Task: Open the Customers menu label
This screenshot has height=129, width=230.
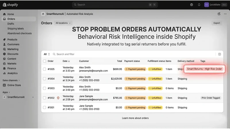Action: (13, 44)
